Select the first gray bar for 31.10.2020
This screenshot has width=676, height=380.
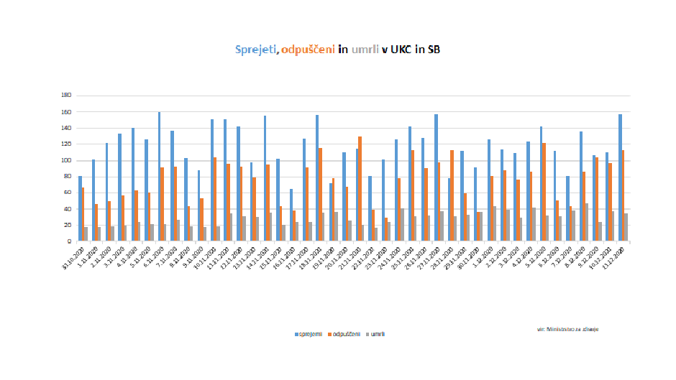point(86,234)
